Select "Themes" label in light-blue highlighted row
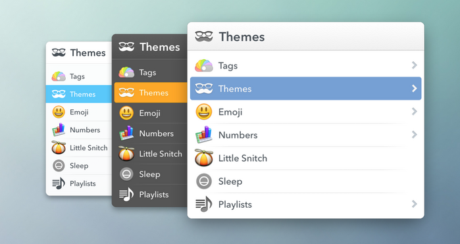This screenshot has height=244, width=460. [x=82, y=94]
